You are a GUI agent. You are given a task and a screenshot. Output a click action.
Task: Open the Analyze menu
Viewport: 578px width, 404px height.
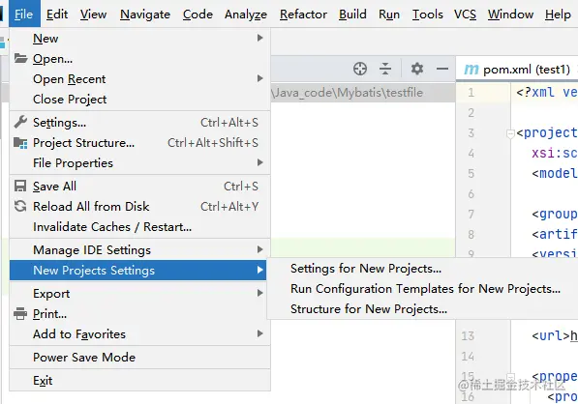[x=246, y=14]
